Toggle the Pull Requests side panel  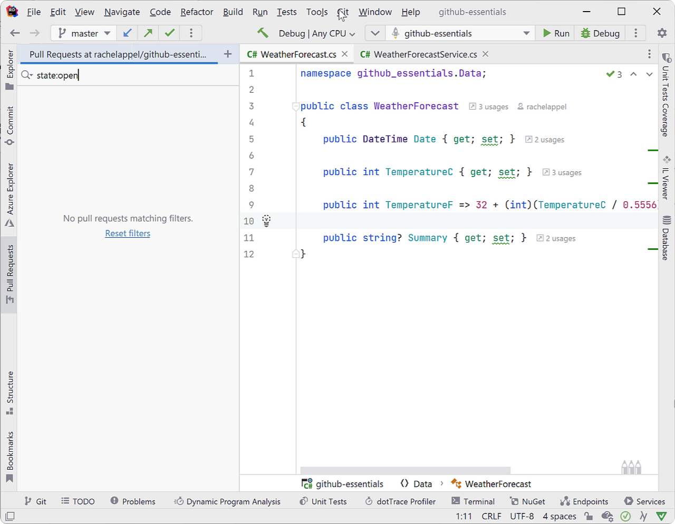(9, 275)
